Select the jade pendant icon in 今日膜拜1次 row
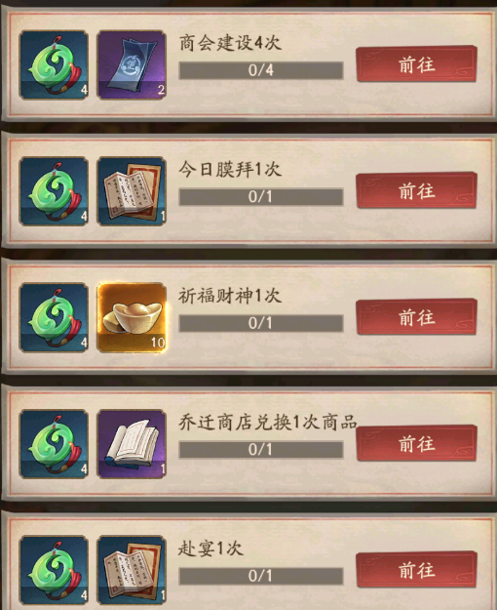497x610 pixels. click(54, 191)
